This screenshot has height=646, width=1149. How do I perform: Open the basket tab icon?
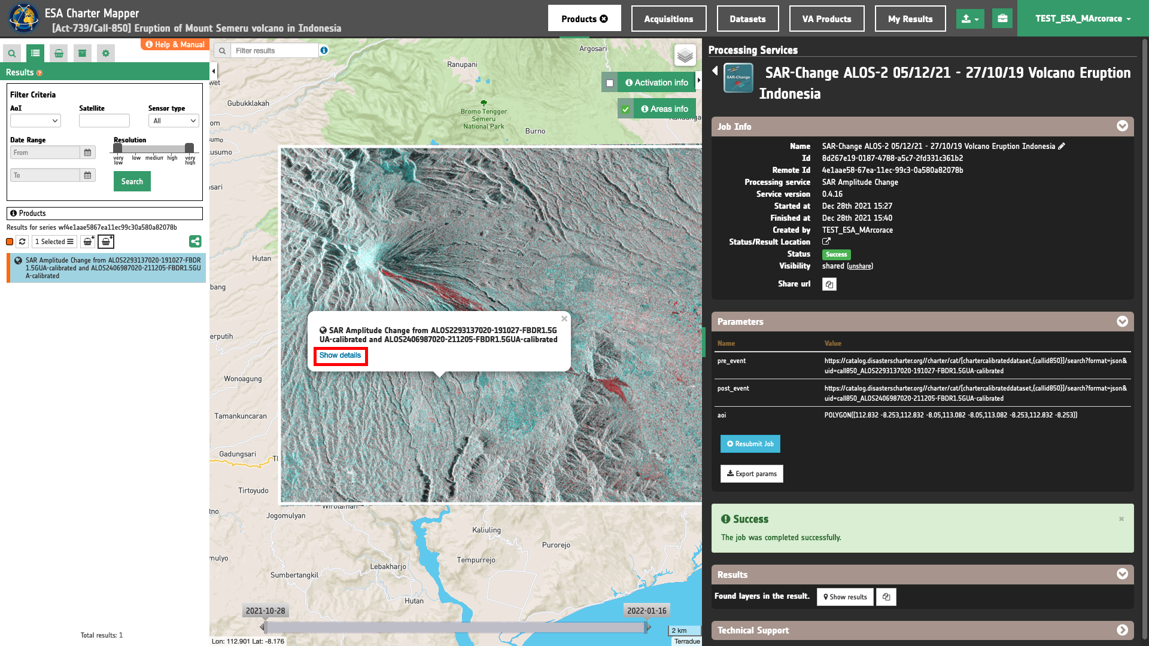coord(59,53)
